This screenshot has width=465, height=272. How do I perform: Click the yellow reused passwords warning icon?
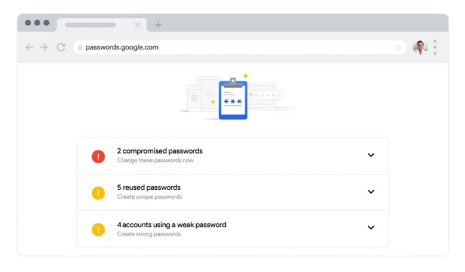pos(98,193)
